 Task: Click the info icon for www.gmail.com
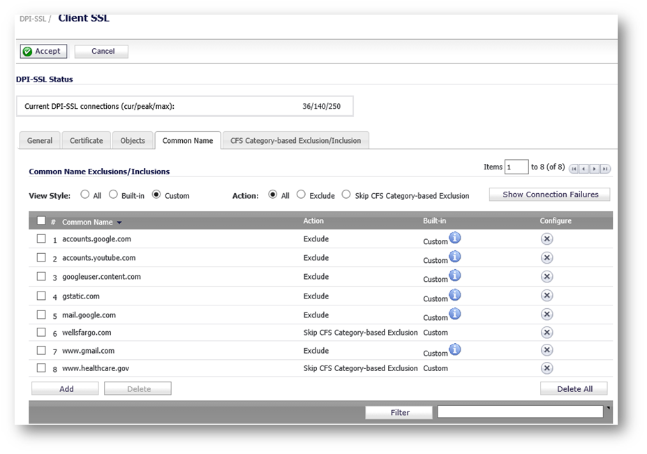click(455, 349)
